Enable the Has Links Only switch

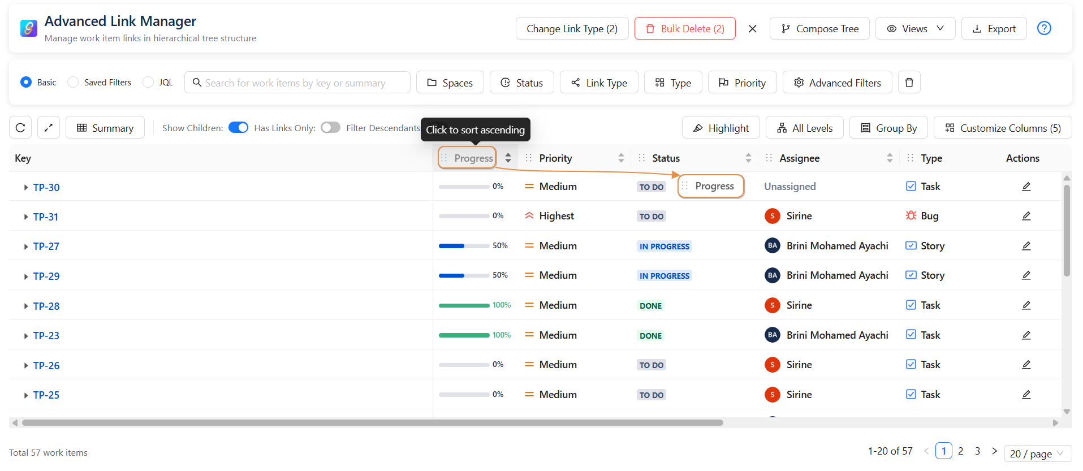click(x=330, y=128)
